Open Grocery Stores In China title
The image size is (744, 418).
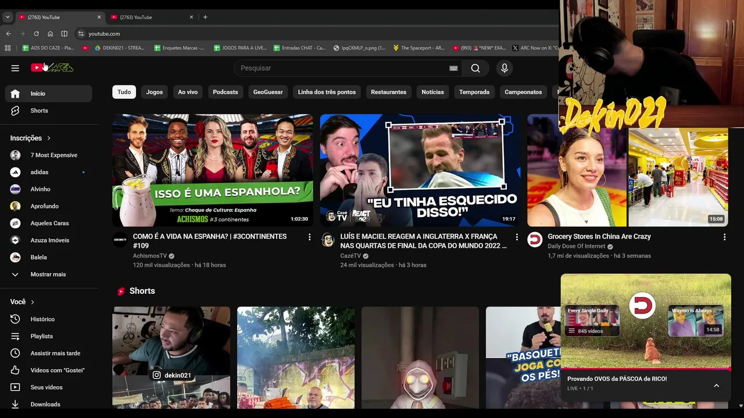(599, 236)
